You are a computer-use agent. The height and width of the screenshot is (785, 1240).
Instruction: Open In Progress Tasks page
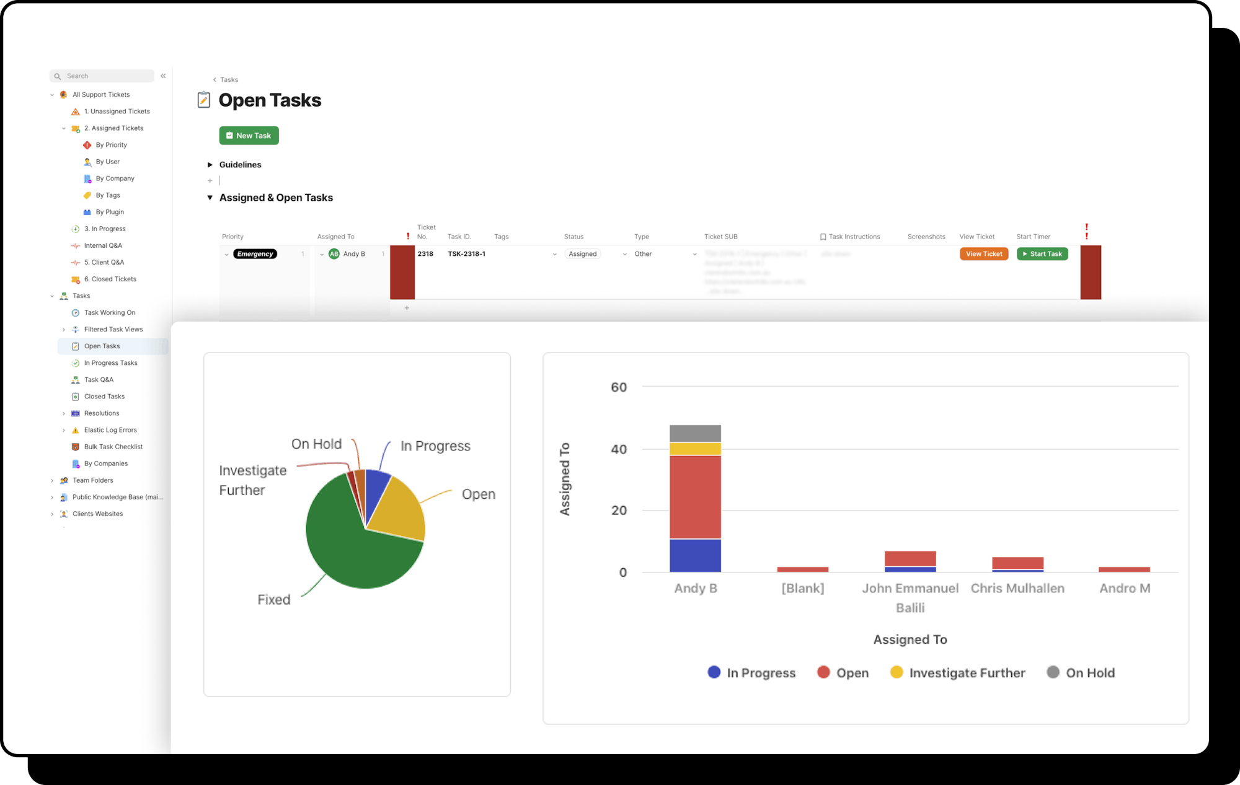[110, 363]
